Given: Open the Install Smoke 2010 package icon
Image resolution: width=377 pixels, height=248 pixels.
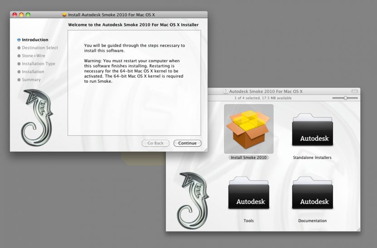Looking at the screenshot, I should point(248,129).
